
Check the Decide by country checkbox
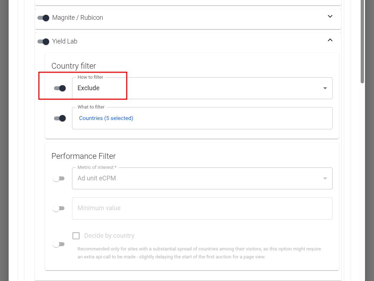(x=76, y=236)
